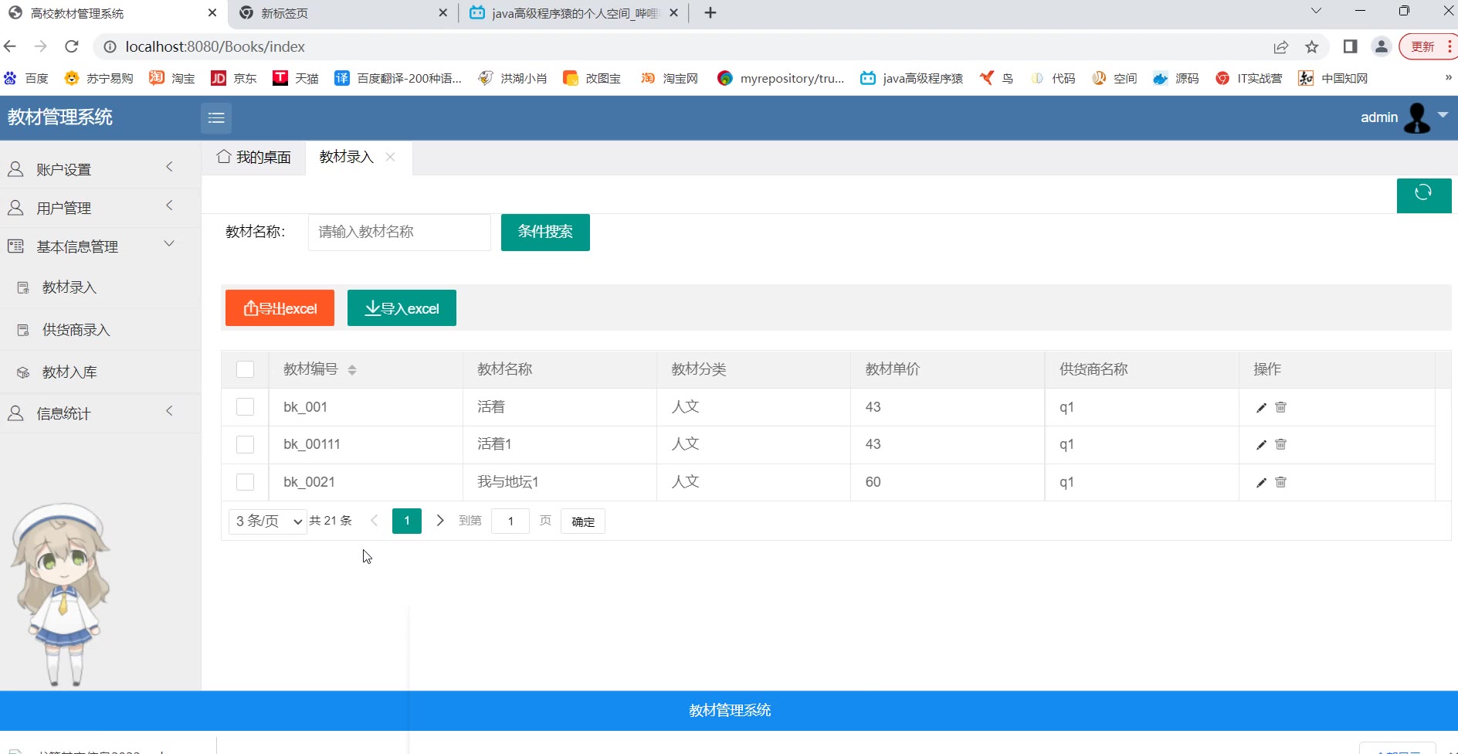The width and height of the screenshot is (1458, 754).
Task: Sort by 教材编号 using sort arrows
Action: pyautogui.click(x=352, y=370)
